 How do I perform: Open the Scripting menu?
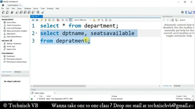click(50, 8)
